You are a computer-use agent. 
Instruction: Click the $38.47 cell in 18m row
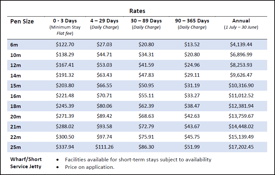coord(192,106)
